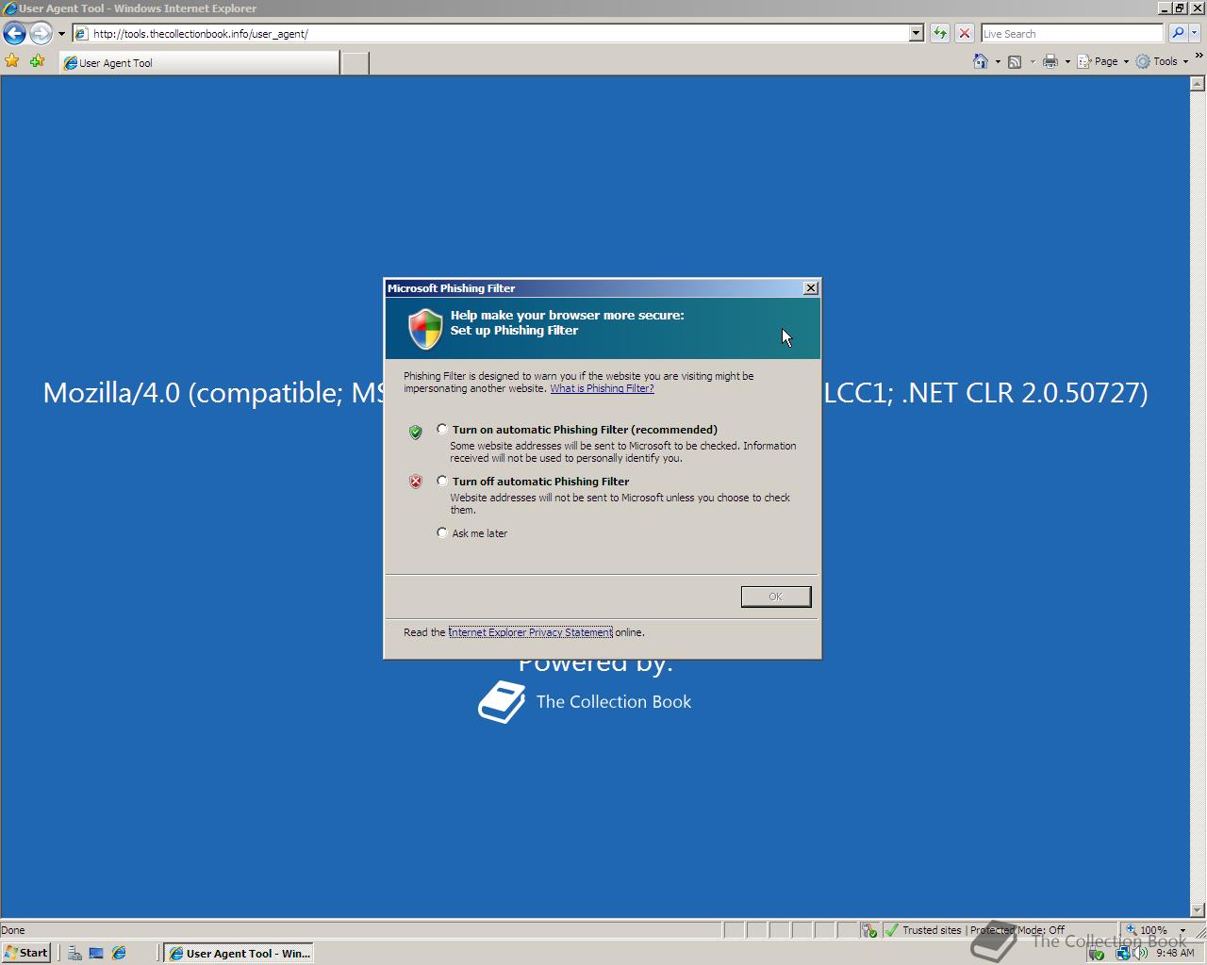Click the Back navigation arrow

[14, 34]
